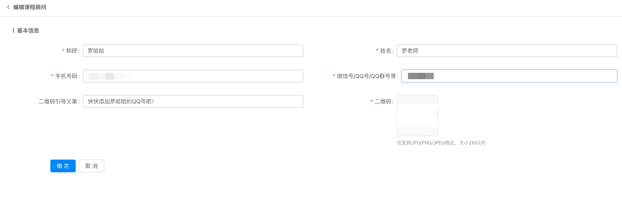Click the blue bar beside 基本信息
This screenshot has height=198, width=622.
coord(13,30)
